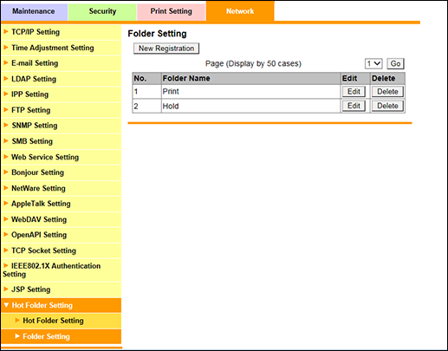Open the E-mail Setting menu item

tap(35, 63)
